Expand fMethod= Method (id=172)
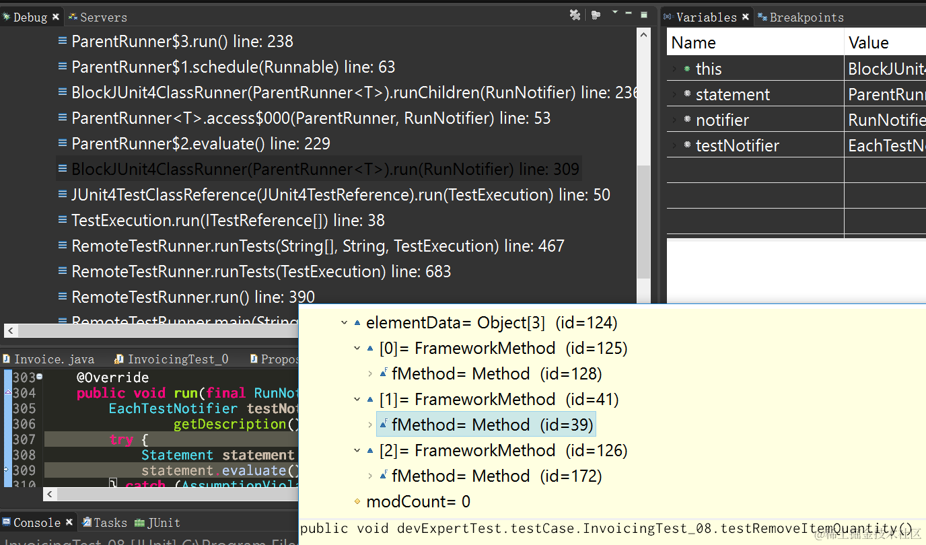Image resolution: width=926 pixels, height=545 pixels. click(370, 476)
